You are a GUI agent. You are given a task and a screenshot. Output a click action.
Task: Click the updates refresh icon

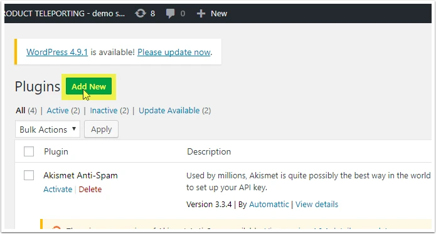coord(141,13)
